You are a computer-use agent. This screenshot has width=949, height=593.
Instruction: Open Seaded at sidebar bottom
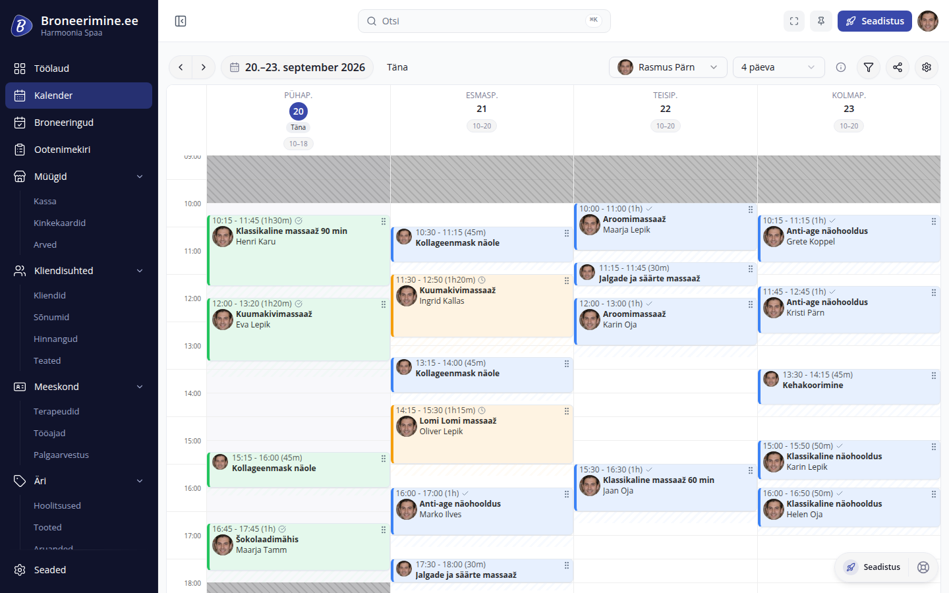tap(78, 570)
